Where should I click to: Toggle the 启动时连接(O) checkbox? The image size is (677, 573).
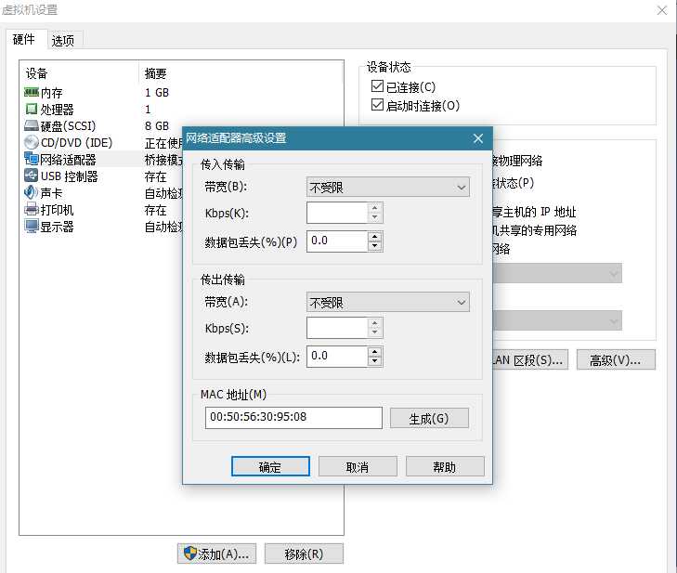377,105
